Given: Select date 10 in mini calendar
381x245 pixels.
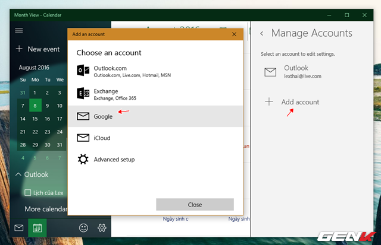Looking at the screenshot, I should (60, 106).
